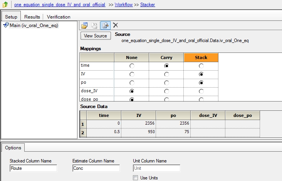Click the X remove source icon
282x181 pixels.
(116, 25)
